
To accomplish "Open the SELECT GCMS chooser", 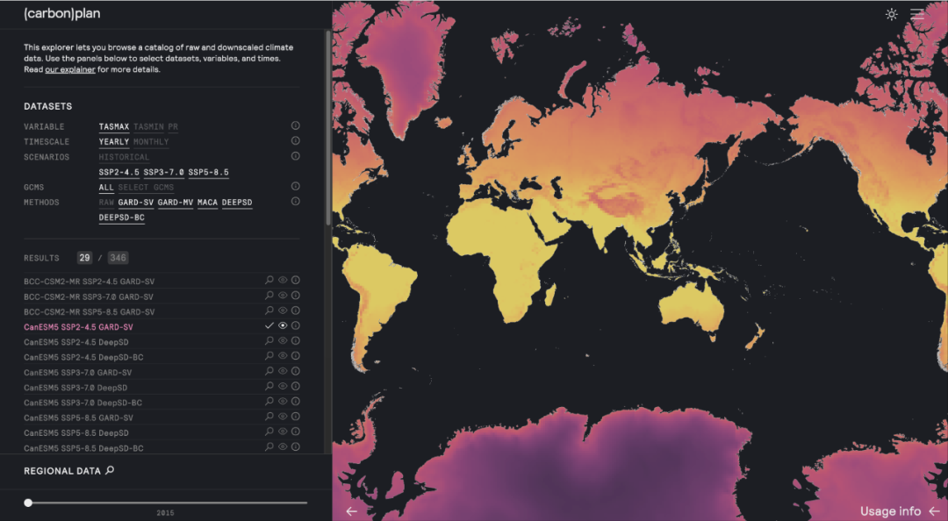I will 146,188.
